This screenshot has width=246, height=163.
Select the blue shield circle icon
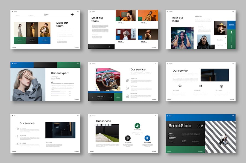coord(147,138)
